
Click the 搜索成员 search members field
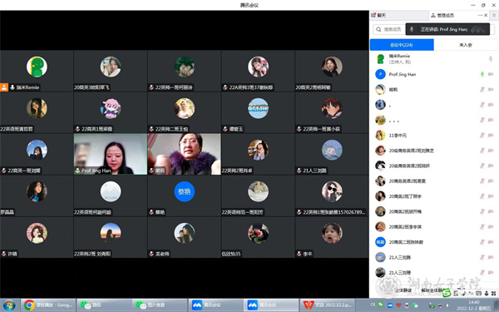coord(389,29)
